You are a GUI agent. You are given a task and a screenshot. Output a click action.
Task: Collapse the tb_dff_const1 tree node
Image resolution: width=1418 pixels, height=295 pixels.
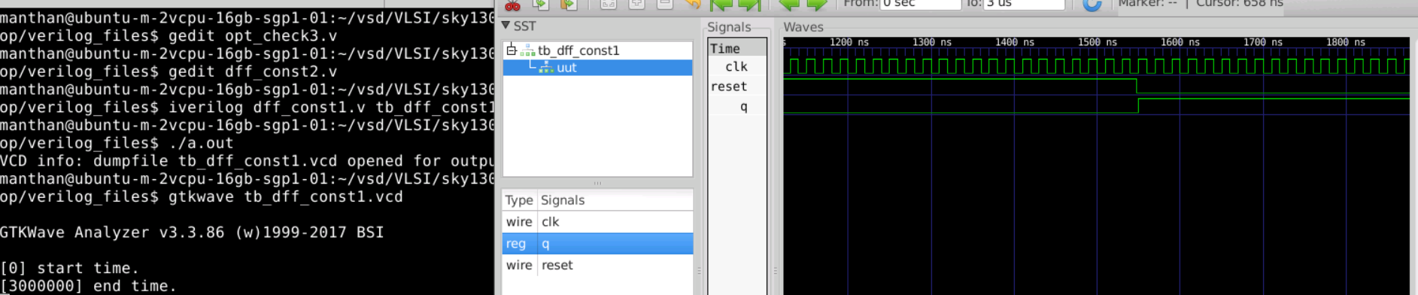pos(512,50)
